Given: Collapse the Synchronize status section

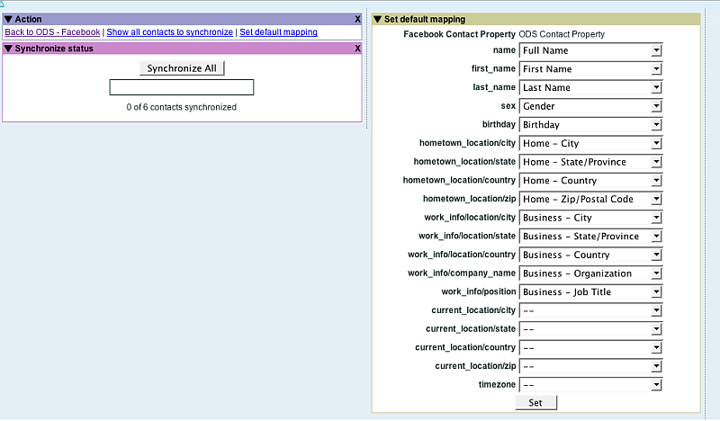Looking at the screenshot, I should [x=8, y=49].
